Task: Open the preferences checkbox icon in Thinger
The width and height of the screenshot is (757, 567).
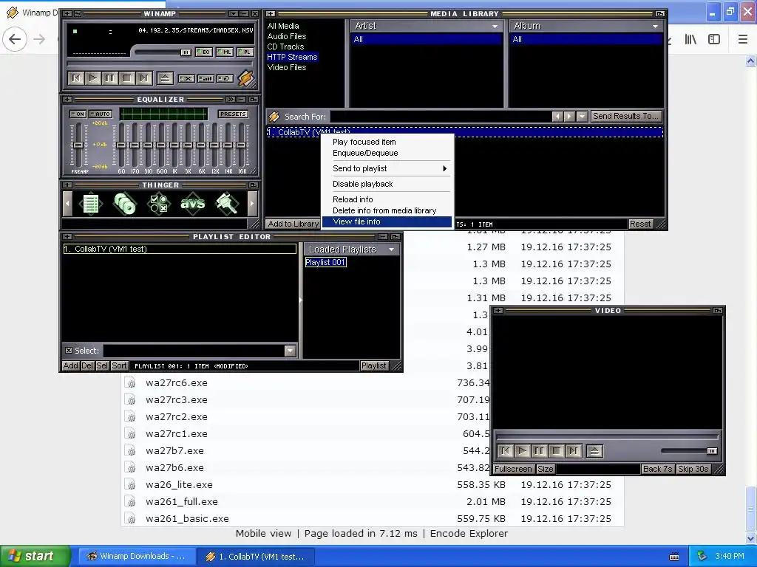Action: click(159, 204)
